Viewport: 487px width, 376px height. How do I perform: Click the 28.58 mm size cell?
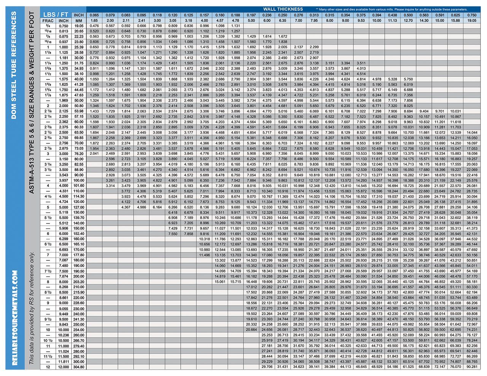coord(79,52)
